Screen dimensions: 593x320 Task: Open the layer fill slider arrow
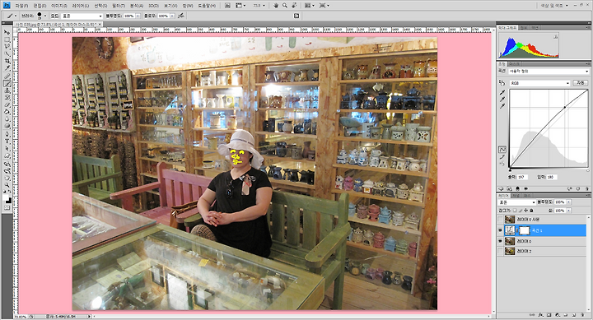(x=568, y=211)
